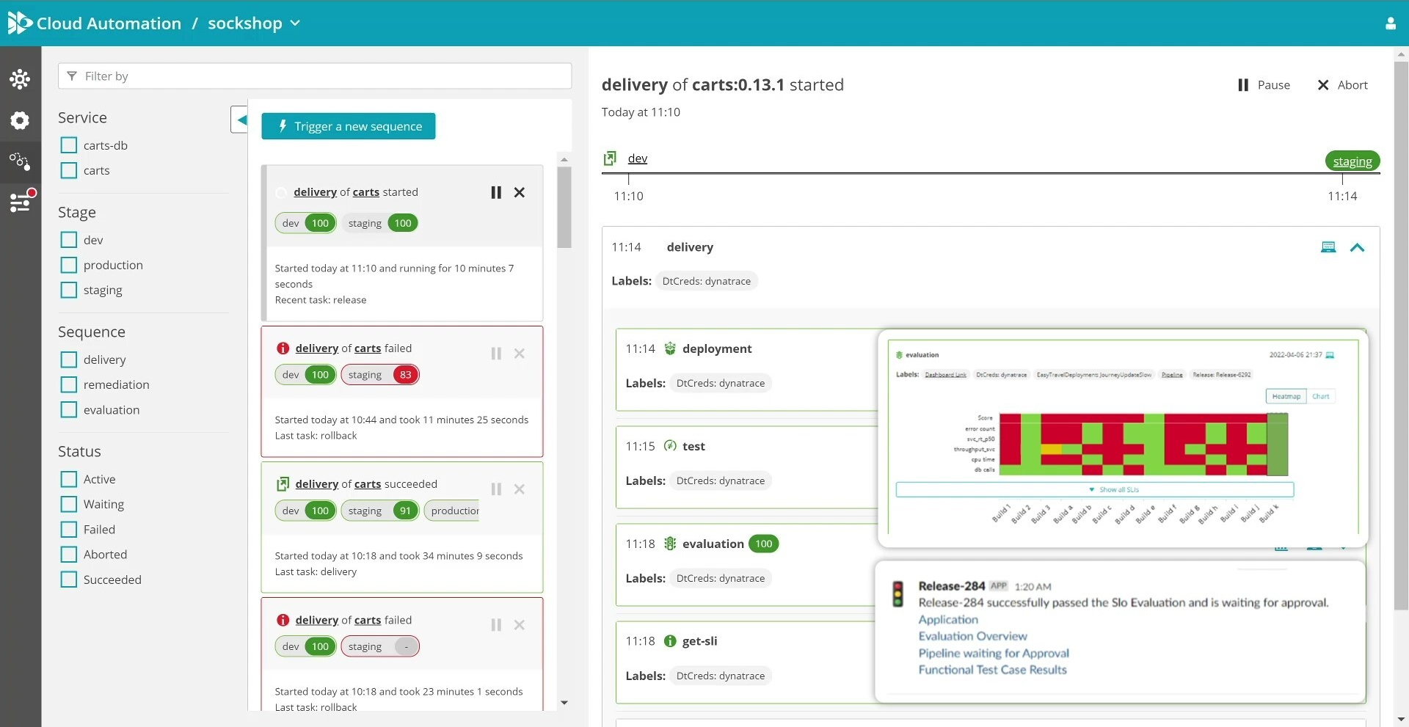
Task: Collapse the 11:14 delivery section
Action: click(x=1357, y=247)
